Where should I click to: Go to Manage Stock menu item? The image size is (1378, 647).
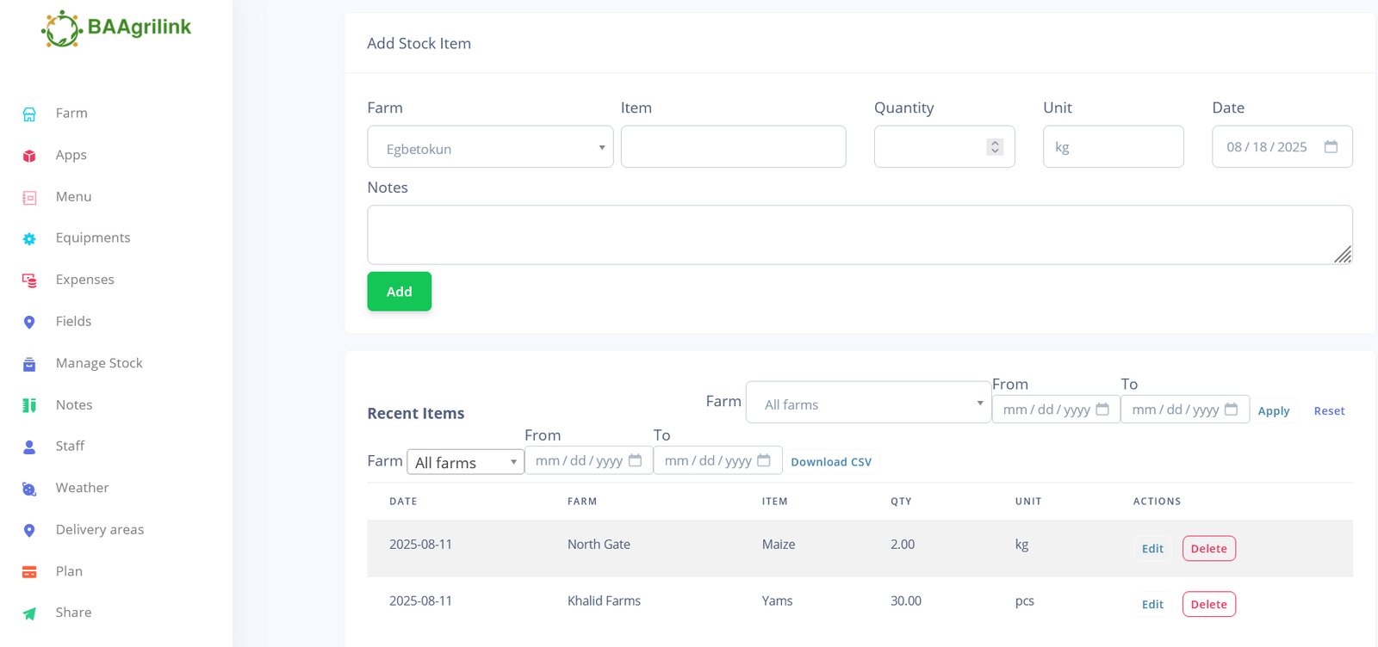(99, 363)
